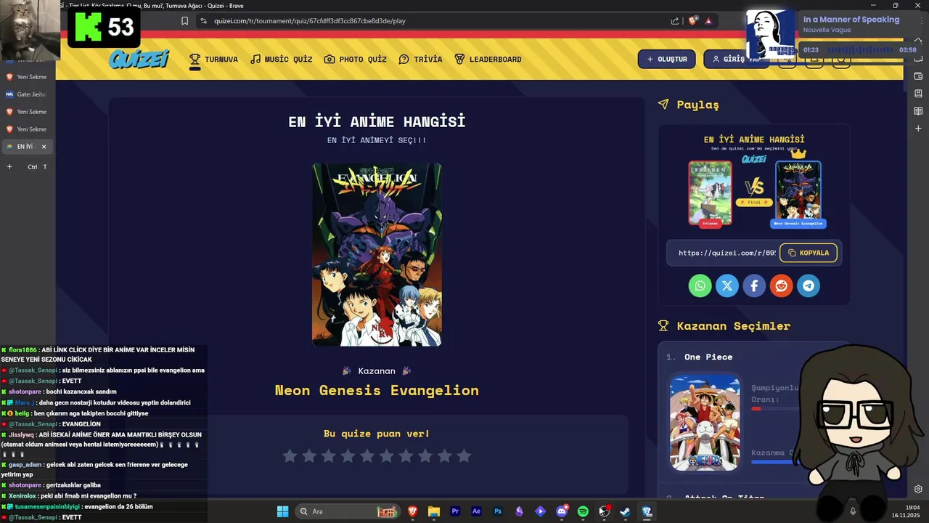
Task: Switch to the Gate: Jieita tab
Action: [27, 94]
